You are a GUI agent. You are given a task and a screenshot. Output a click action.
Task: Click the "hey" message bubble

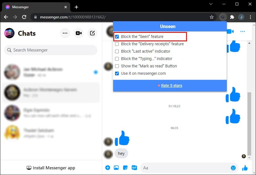click(x=121, y=153)
